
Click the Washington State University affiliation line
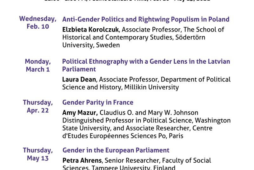pyautogui.click(x=146, y=124)
